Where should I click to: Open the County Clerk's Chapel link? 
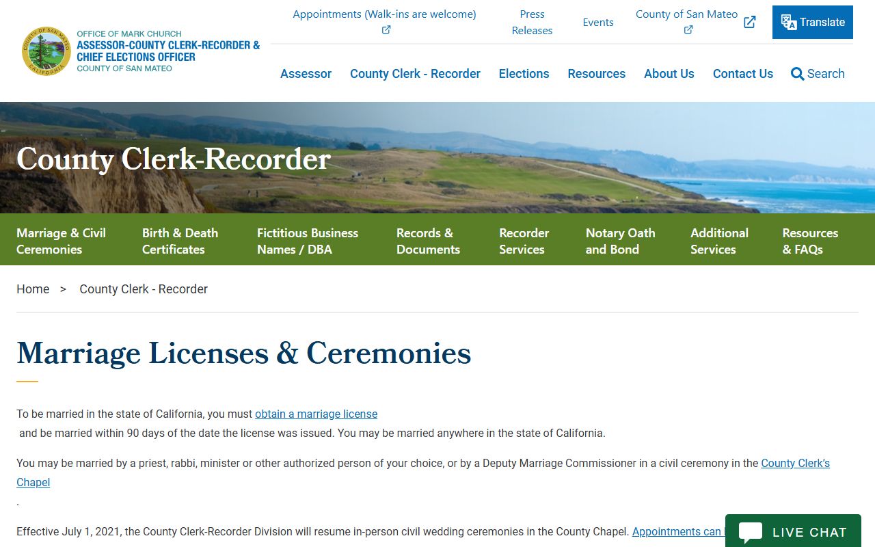click(796, 464)
